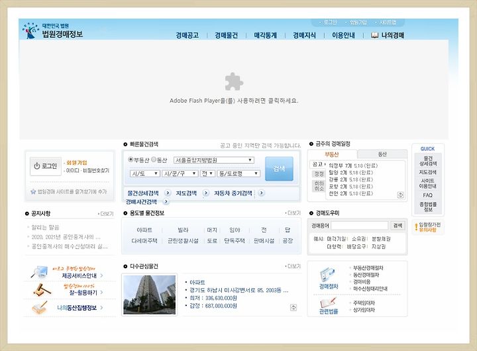Image resolution: width=477 pixels, height=351 pixels.
Task: Click the icon for 나의동산집행정보
Action: (x=40, y=307)
